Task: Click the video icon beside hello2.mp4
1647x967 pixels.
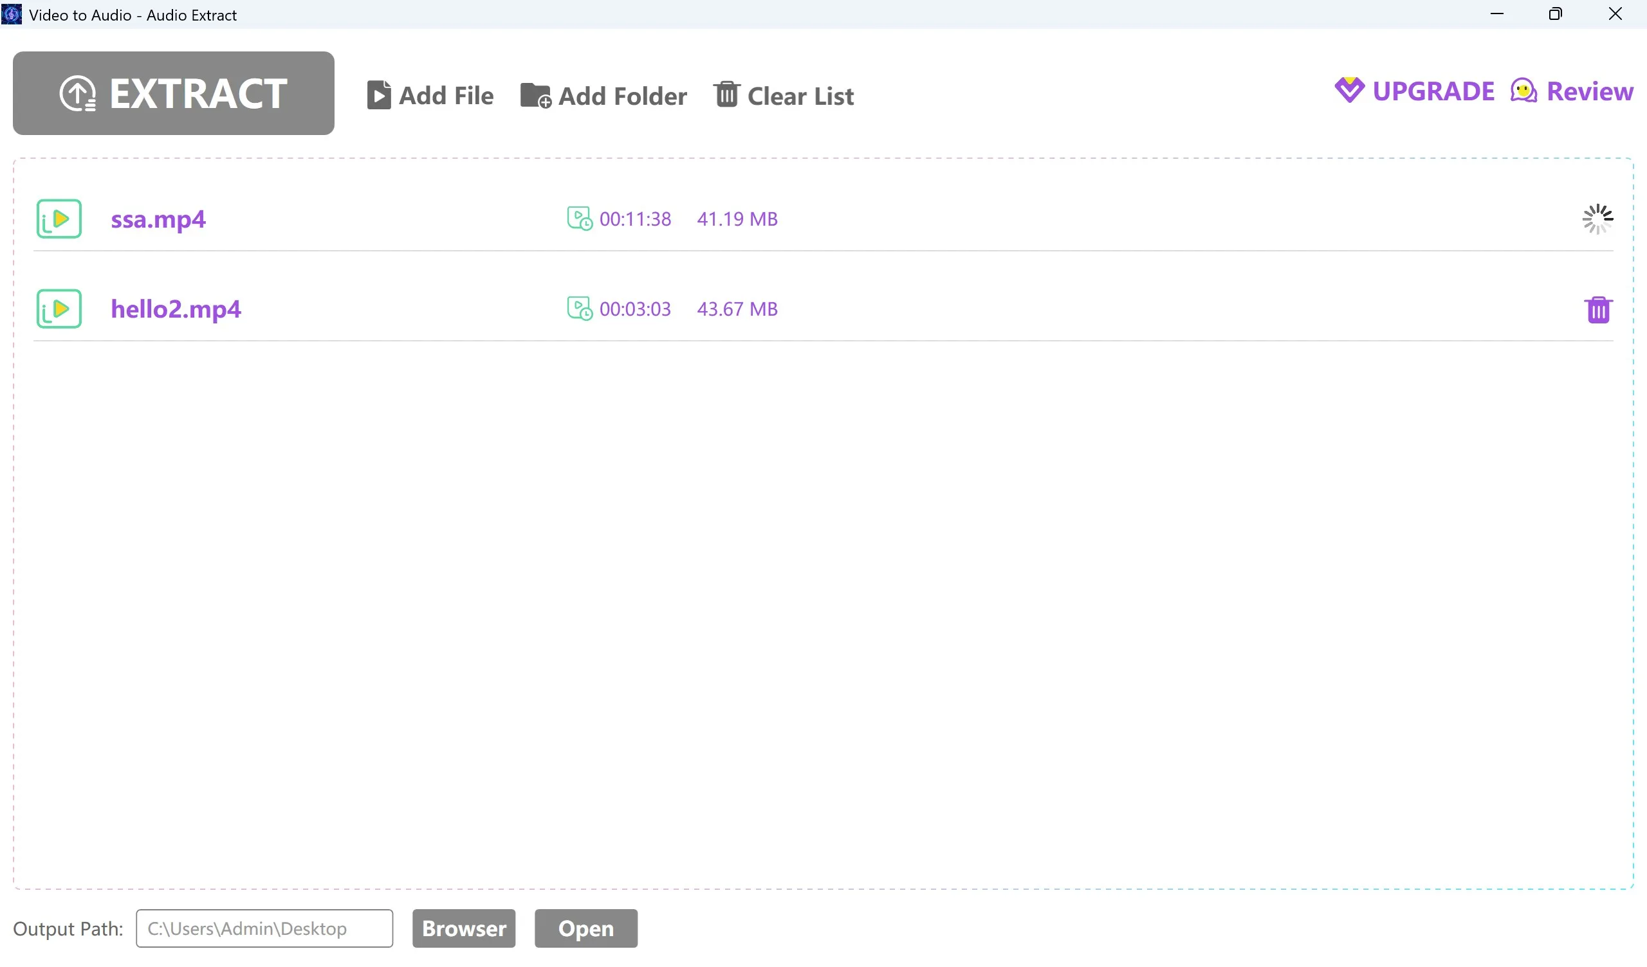Action: coord(59,309)
